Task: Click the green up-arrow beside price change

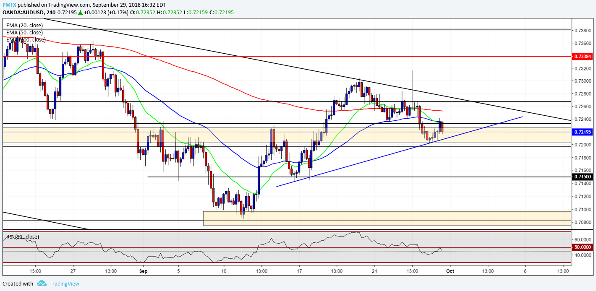Action: (80, 13)
